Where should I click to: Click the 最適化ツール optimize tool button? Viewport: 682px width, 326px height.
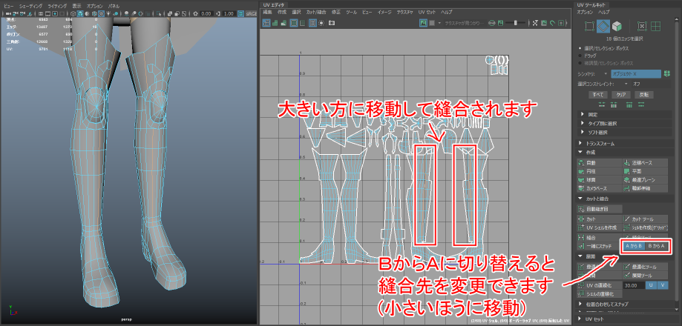click(x=645, y=267)
